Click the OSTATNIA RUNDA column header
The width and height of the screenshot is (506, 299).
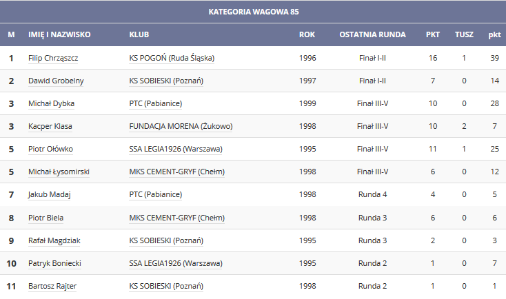[372, 34]
